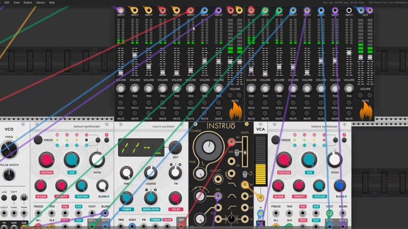Flip the LIM switch on Instruo module
The height and width of the screenshot is (229, 408).
237,153
